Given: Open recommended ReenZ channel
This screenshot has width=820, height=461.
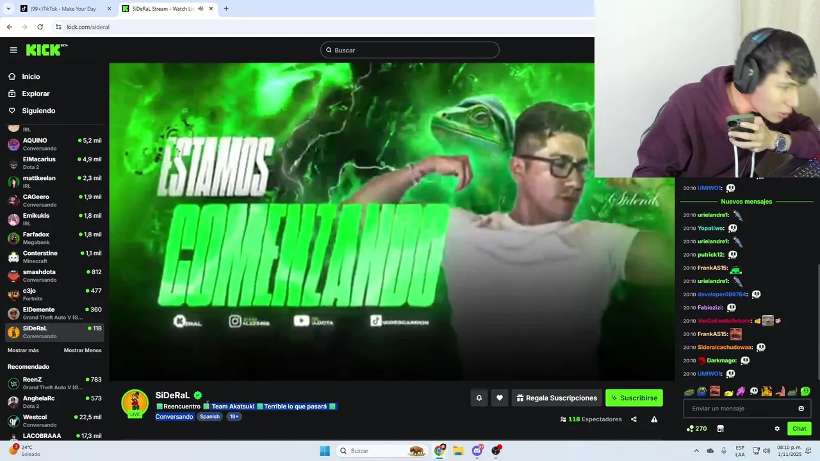Looking at the screenshot, I should [54, 383].
